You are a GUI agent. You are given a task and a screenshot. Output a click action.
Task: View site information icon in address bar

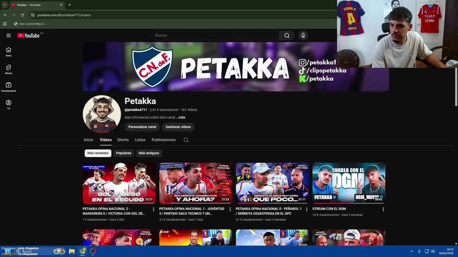click(x=33, y=15)
